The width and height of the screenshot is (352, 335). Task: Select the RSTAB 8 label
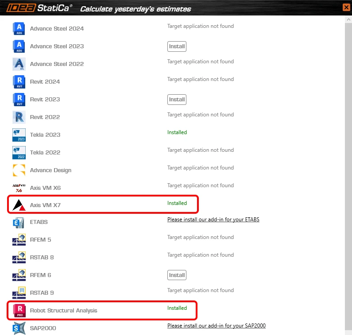[x=42, y=258]
